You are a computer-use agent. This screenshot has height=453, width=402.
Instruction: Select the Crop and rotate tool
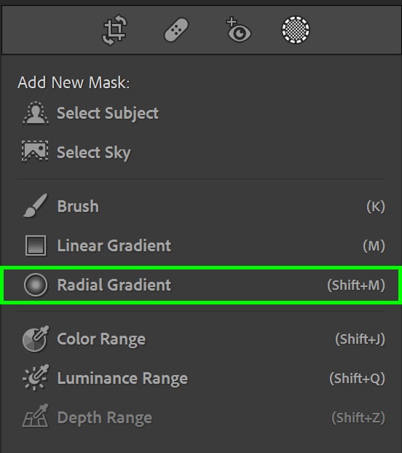pyautogui.click(x=114, y=31)
